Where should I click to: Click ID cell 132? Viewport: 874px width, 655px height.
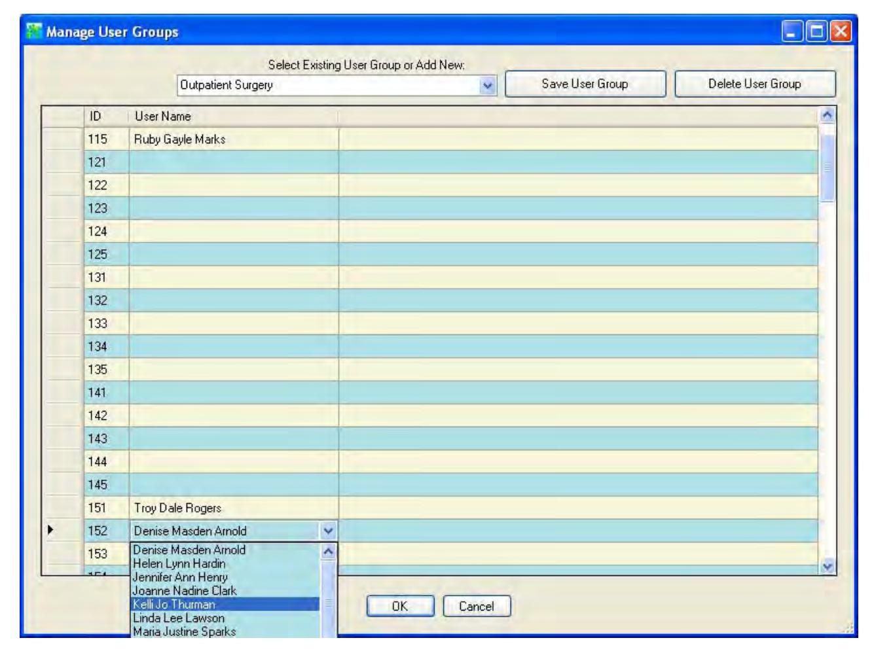click(x=107, y=300)
